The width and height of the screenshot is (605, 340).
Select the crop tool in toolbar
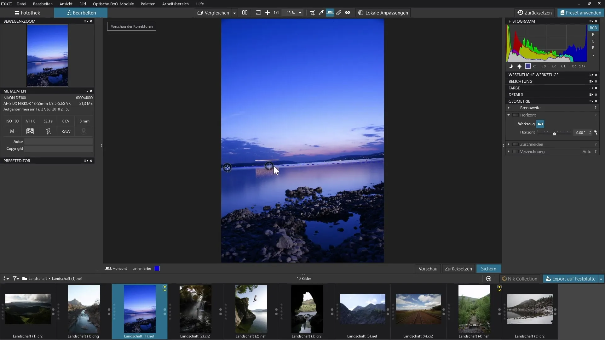[312, 13]
